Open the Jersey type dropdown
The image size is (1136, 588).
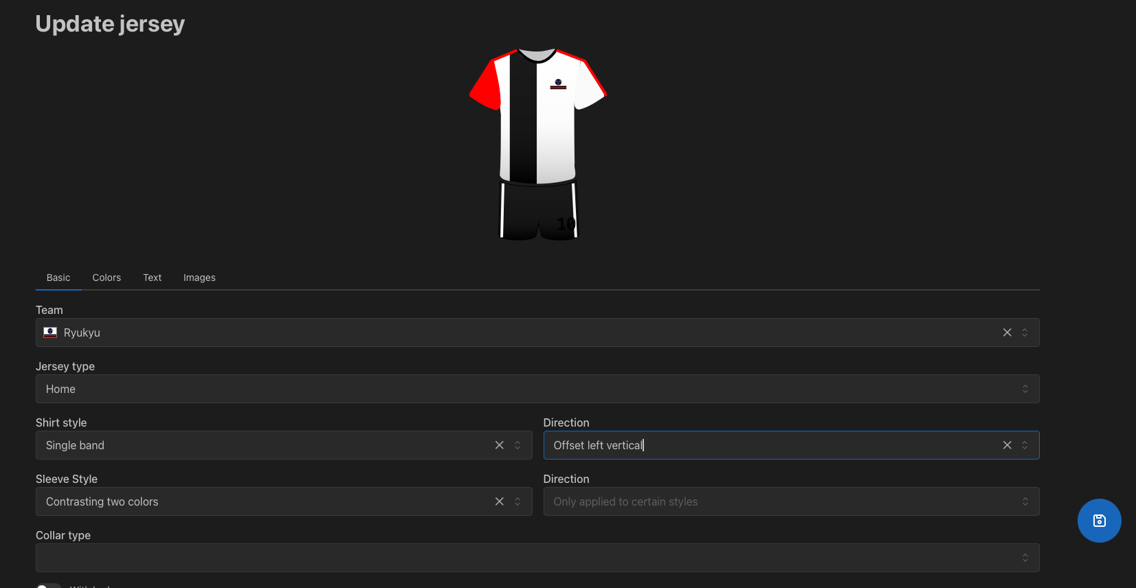[x=536, y=389]
